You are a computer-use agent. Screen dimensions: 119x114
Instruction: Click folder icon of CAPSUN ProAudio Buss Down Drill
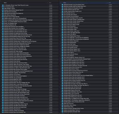3,38
